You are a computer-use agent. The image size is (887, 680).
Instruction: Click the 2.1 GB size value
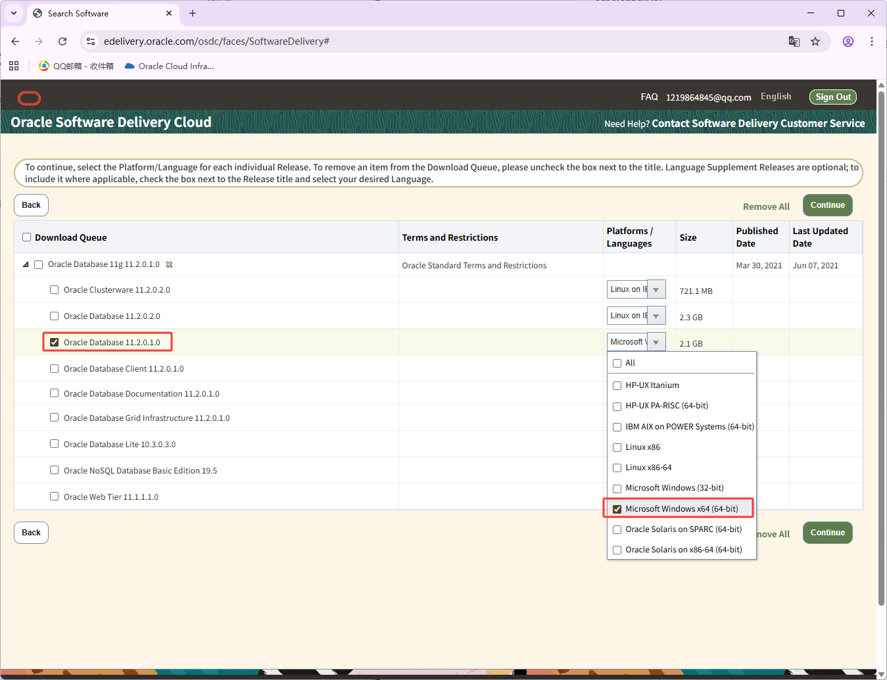(691, 343)
